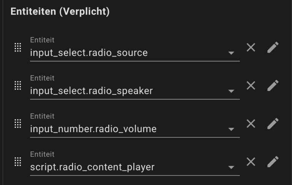The width and height of the screenshot is (292, 185).
Task: Expand dropdown for script.radio_content_player
Action: coord(231,167)
